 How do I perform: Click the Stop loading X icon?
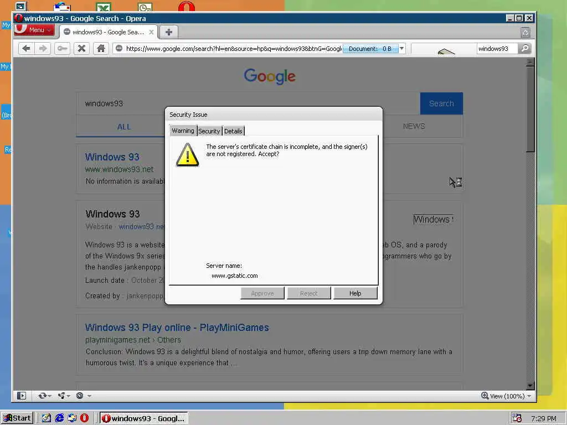[82, 49]
